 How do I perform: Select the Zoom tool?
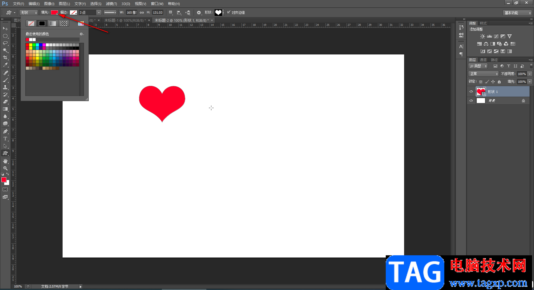point(5,168)
